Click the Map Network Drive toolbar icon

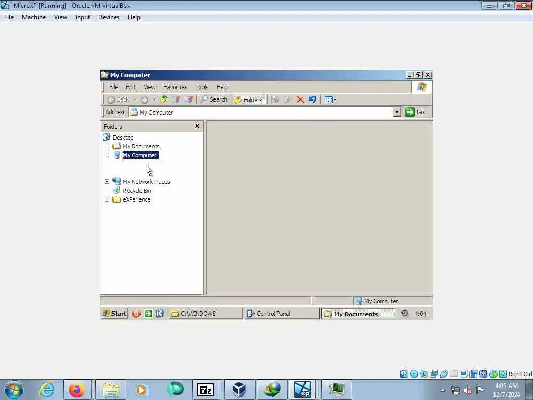click(x=176, y=99)
